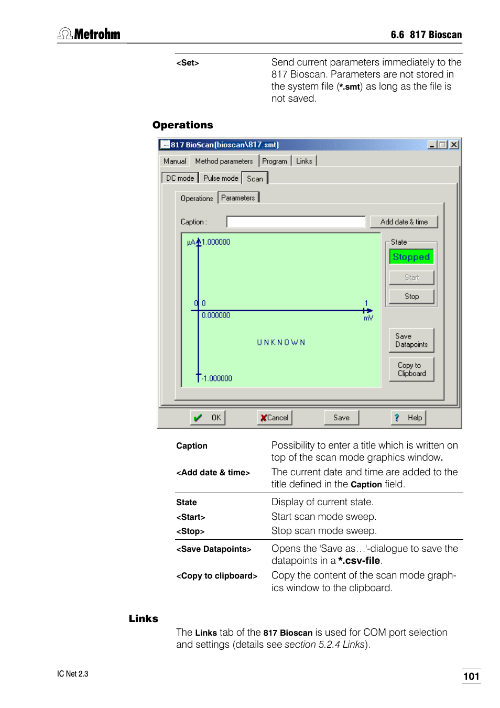
Task: Click the green Stopped state indicator
Action: coord(411,257)
